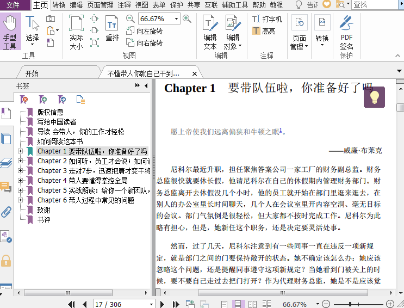
Task: Jump to the 书评 bookmark
Action: tap(43, 220)
